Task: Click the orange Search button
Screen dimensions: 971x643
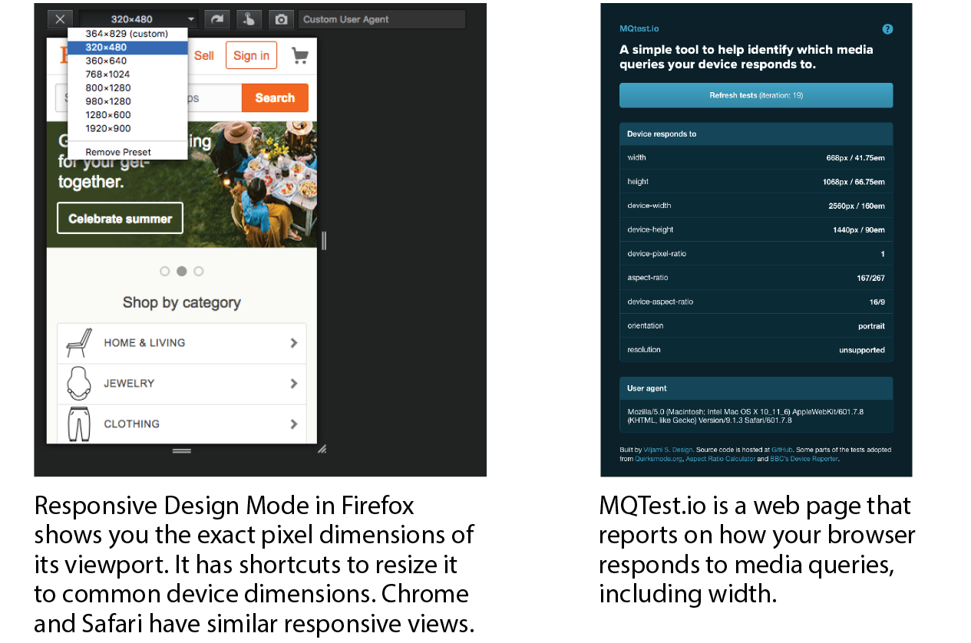Action: coord(275,98)
